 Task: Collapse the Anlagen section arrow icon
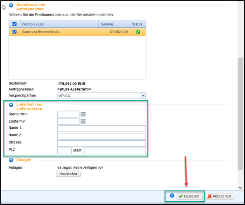11,160
